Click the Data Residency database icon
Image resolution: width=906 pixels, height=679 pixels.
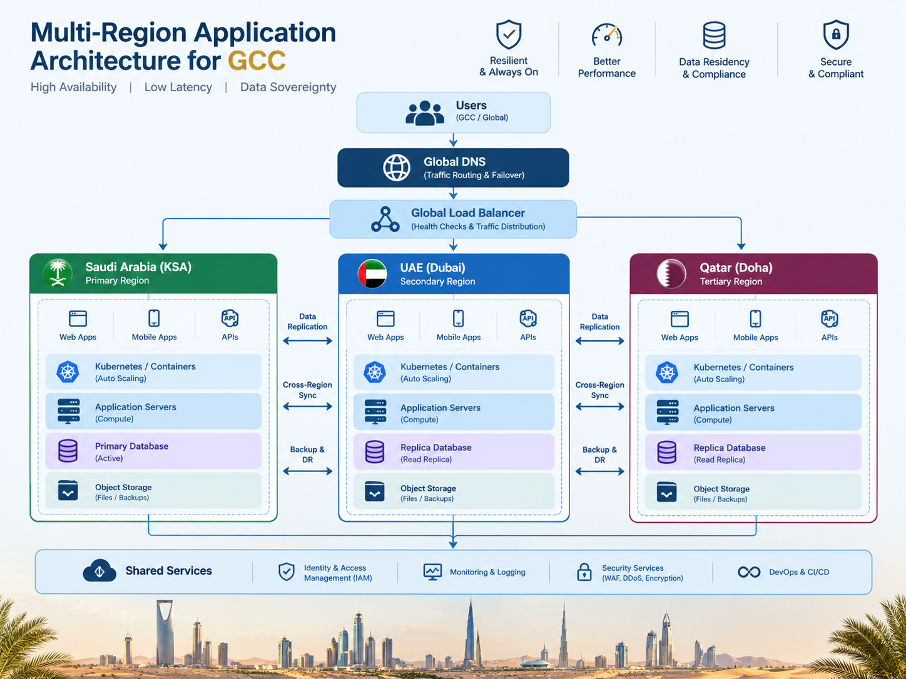pyautogui.click(x=714, y=36)
